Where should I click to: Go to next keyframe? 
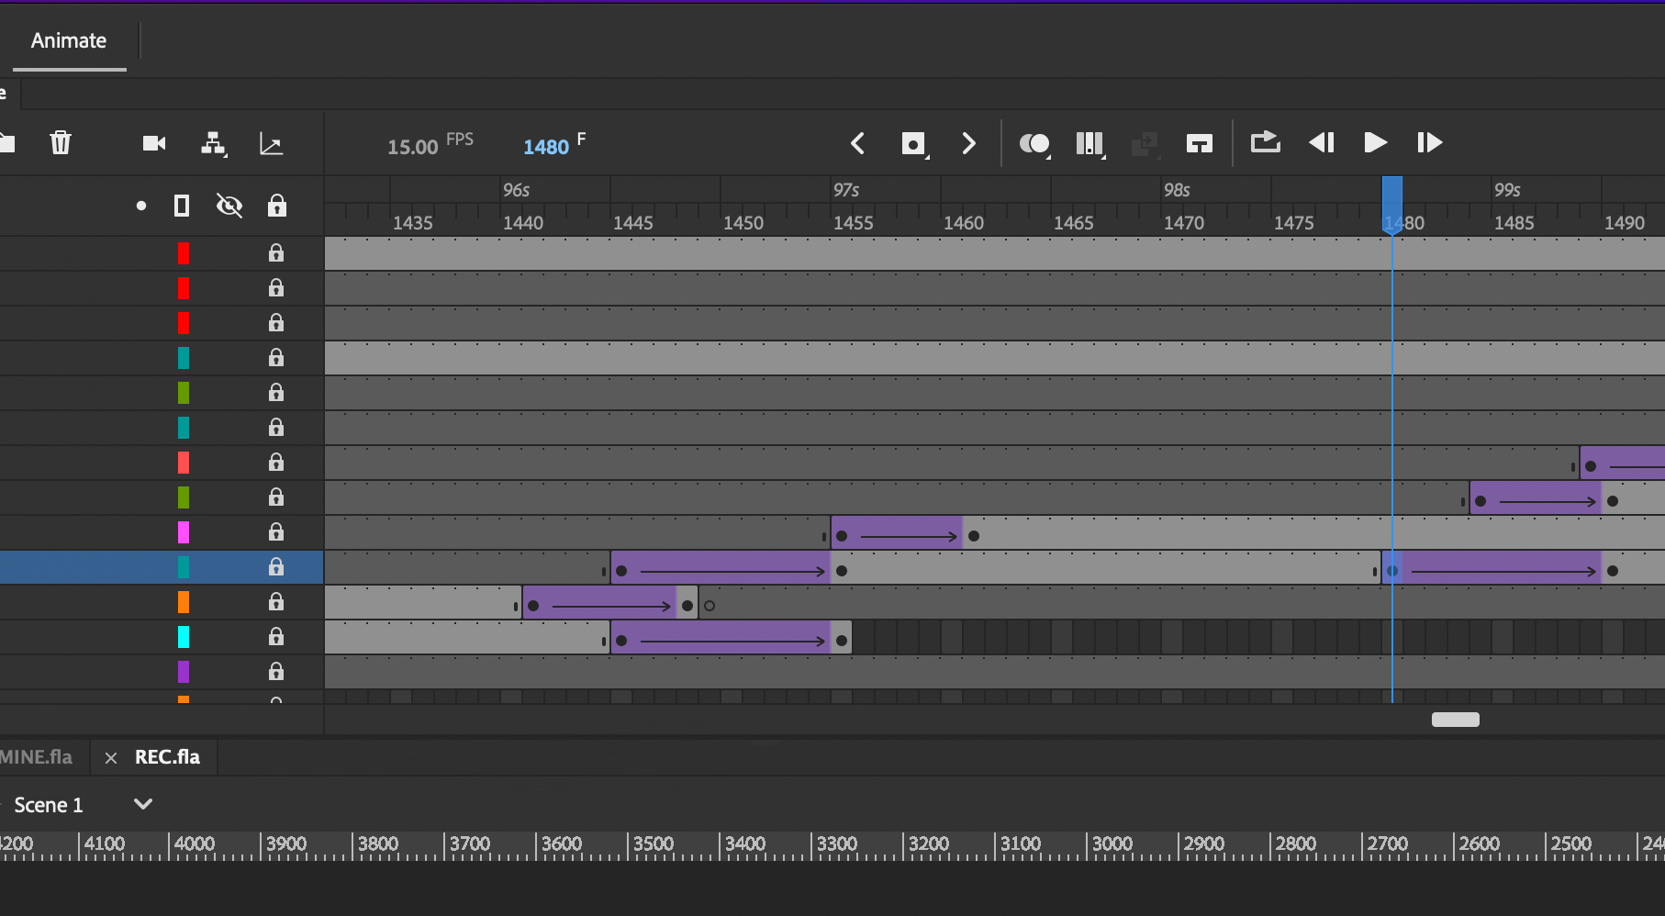pos(968,143)
